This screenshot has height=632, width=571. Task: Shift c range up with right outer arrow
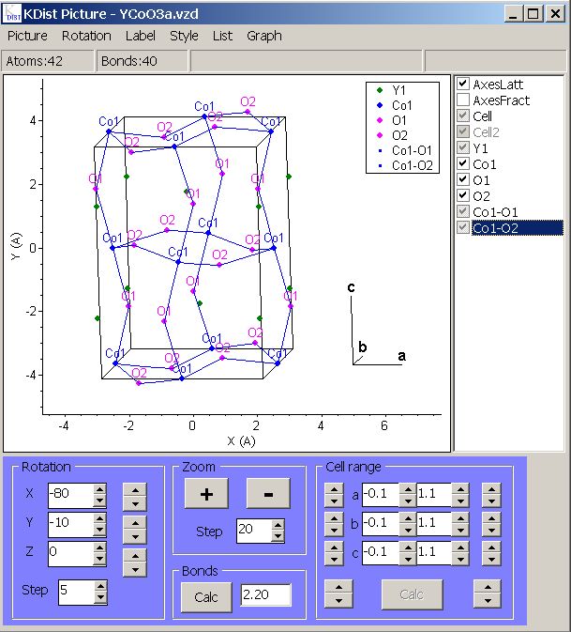tap(491, 547)
